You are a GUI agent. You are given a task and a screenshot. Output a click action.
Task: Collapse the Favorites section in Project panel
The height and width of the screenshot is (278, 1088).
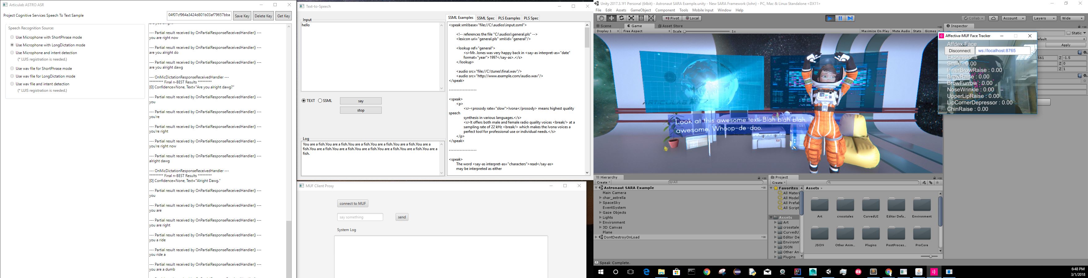(x=772, y=188)
